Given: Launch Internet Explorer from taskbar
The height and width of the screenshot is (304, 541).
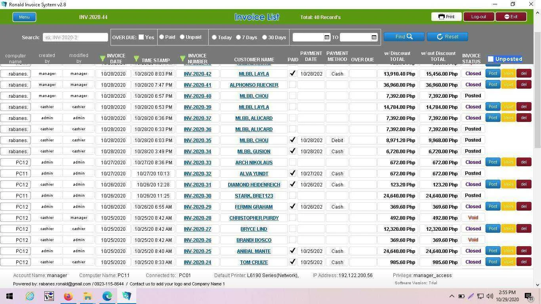Looking at the screenshot, I should pos(30,296).
